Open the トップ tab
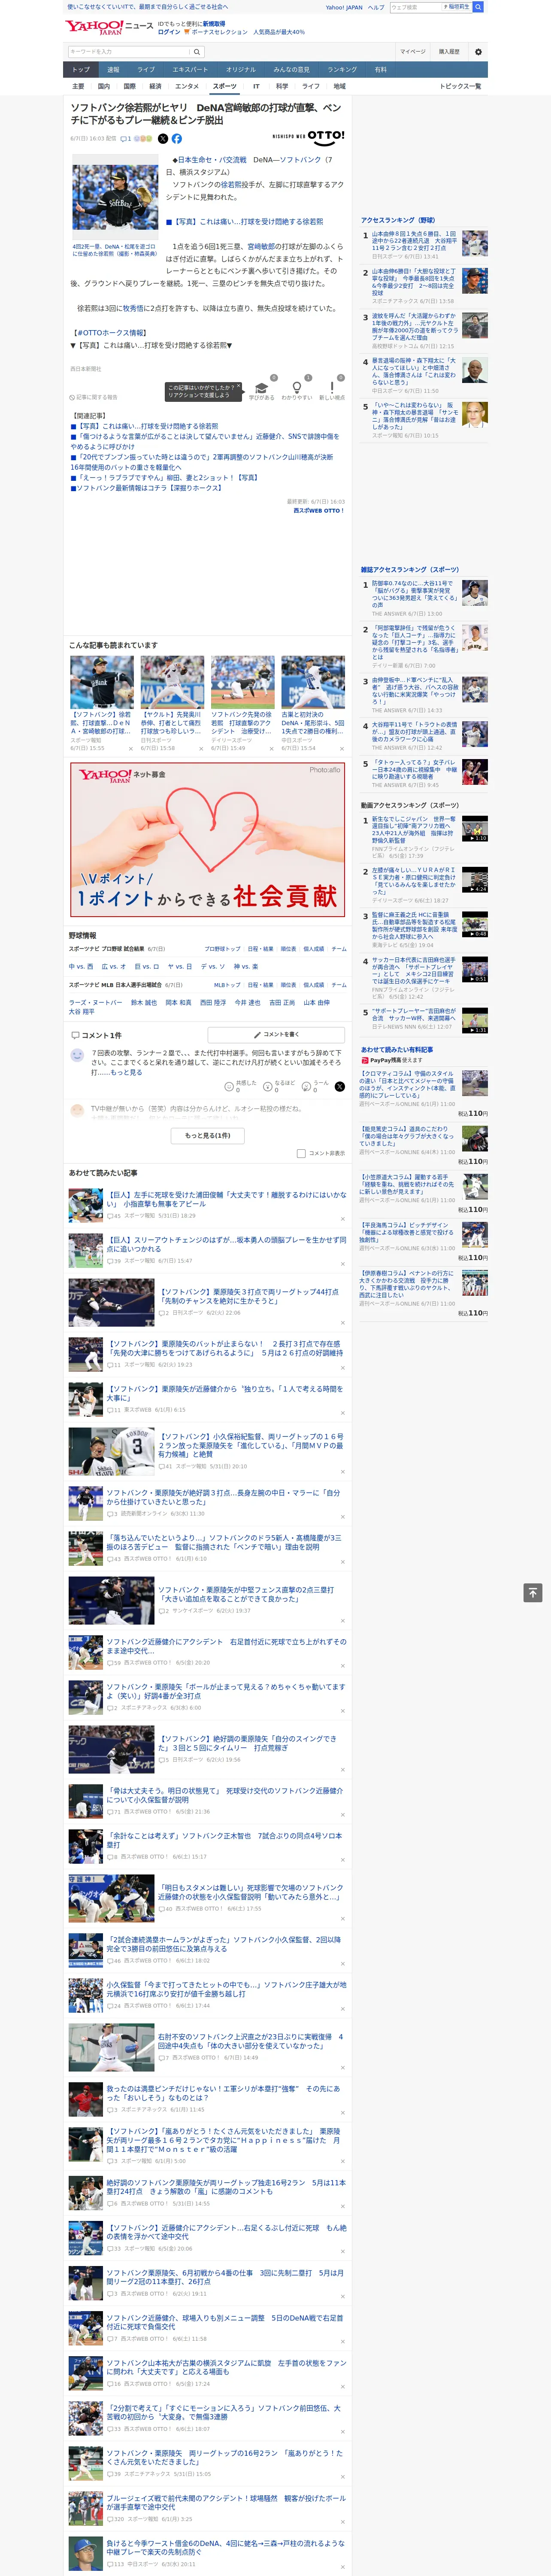Screen dimensions: 551x2576 81,70
